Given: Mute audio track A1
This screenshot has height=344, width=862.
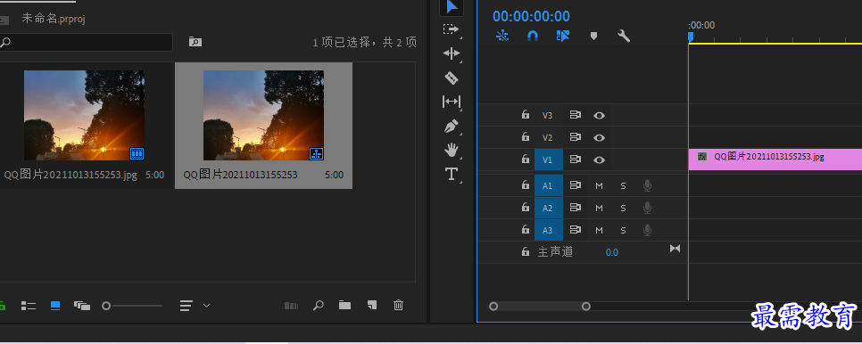Looking at the screenshot, I should click(x=600, y=185).
